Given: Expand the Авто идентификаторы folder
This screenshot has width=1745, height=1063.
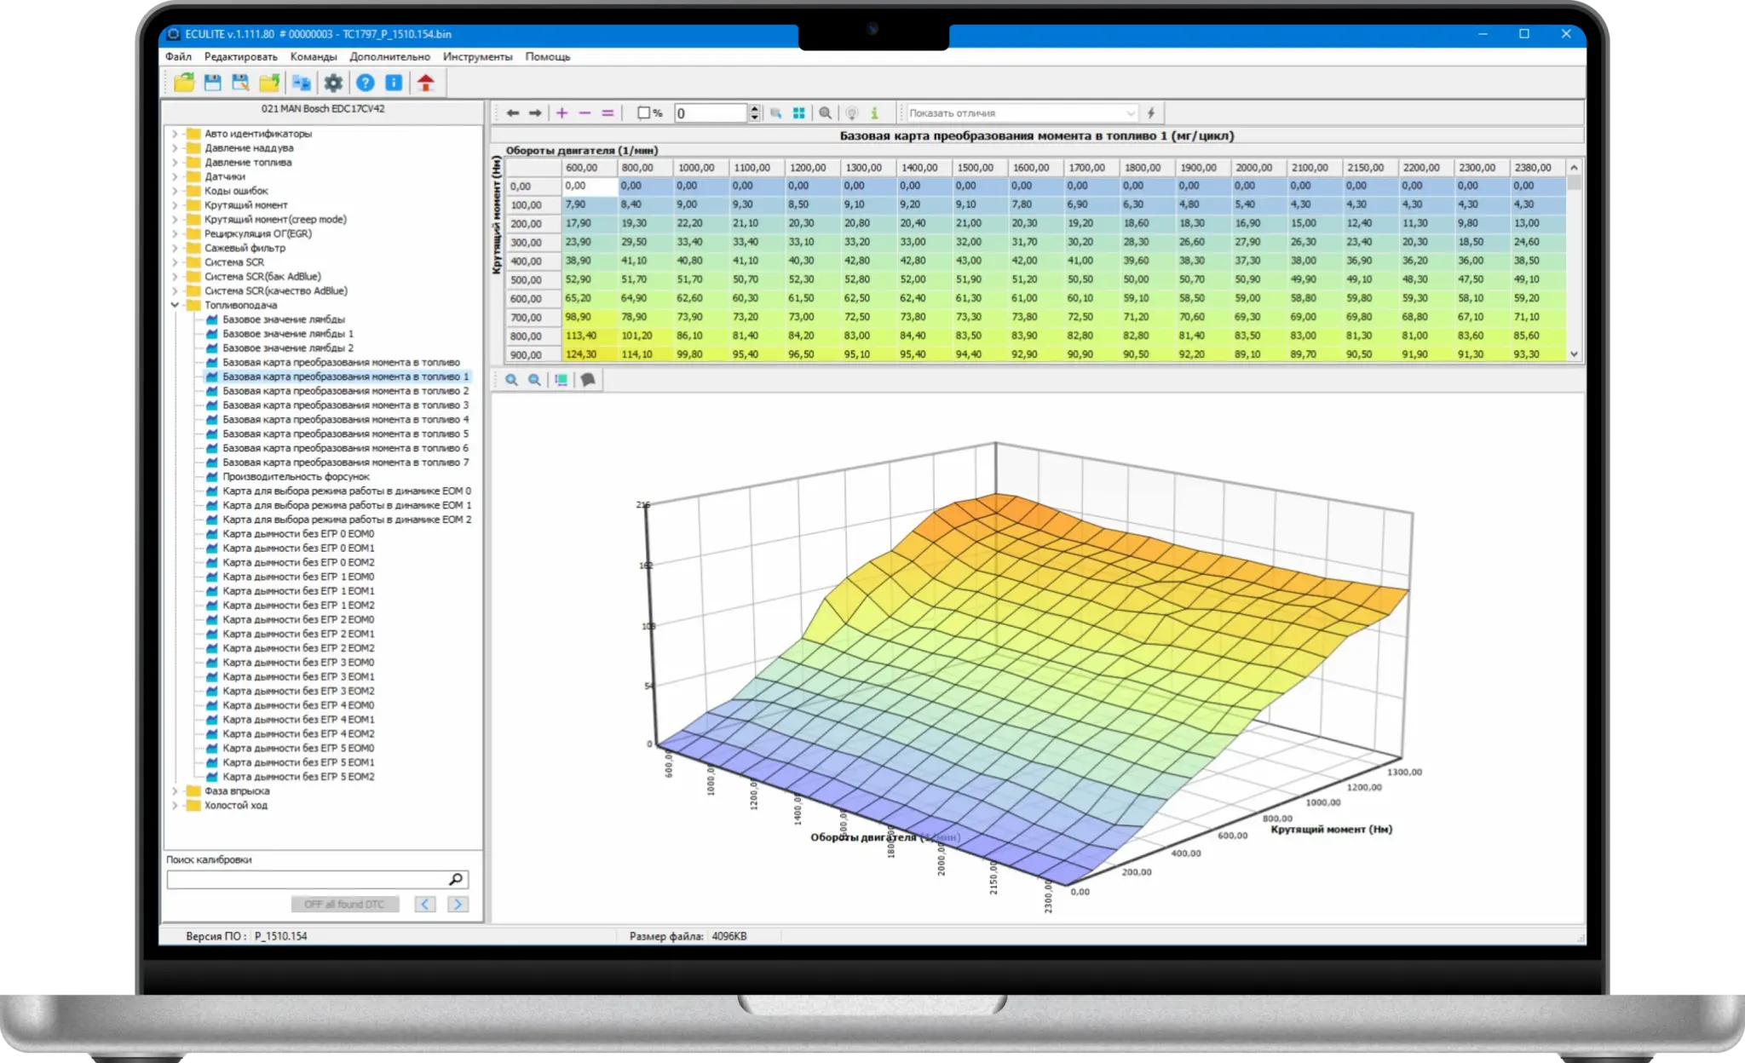Looking at the screenshot, I should click(175, 134).
